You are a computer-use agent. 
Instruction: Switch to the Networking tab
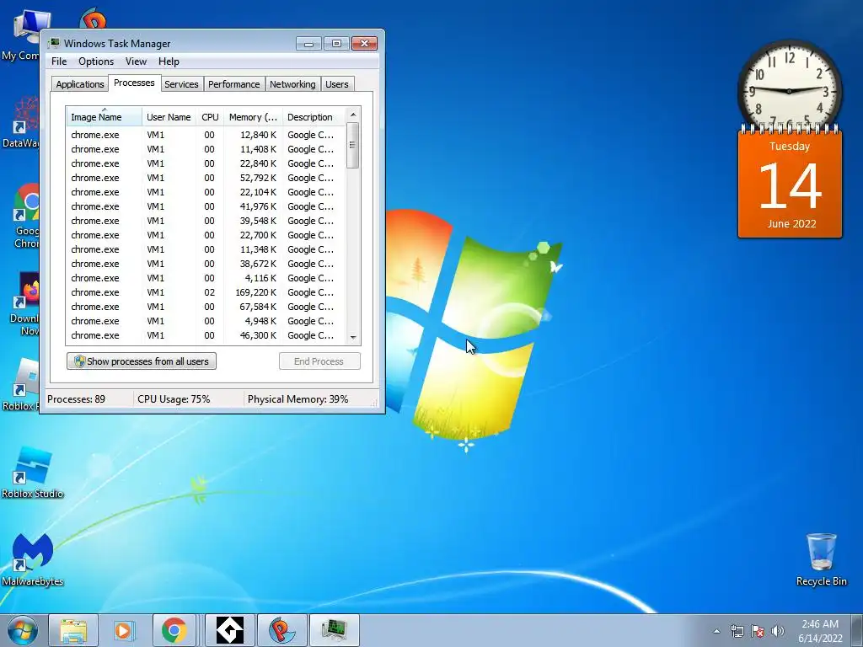click(292, 84)
